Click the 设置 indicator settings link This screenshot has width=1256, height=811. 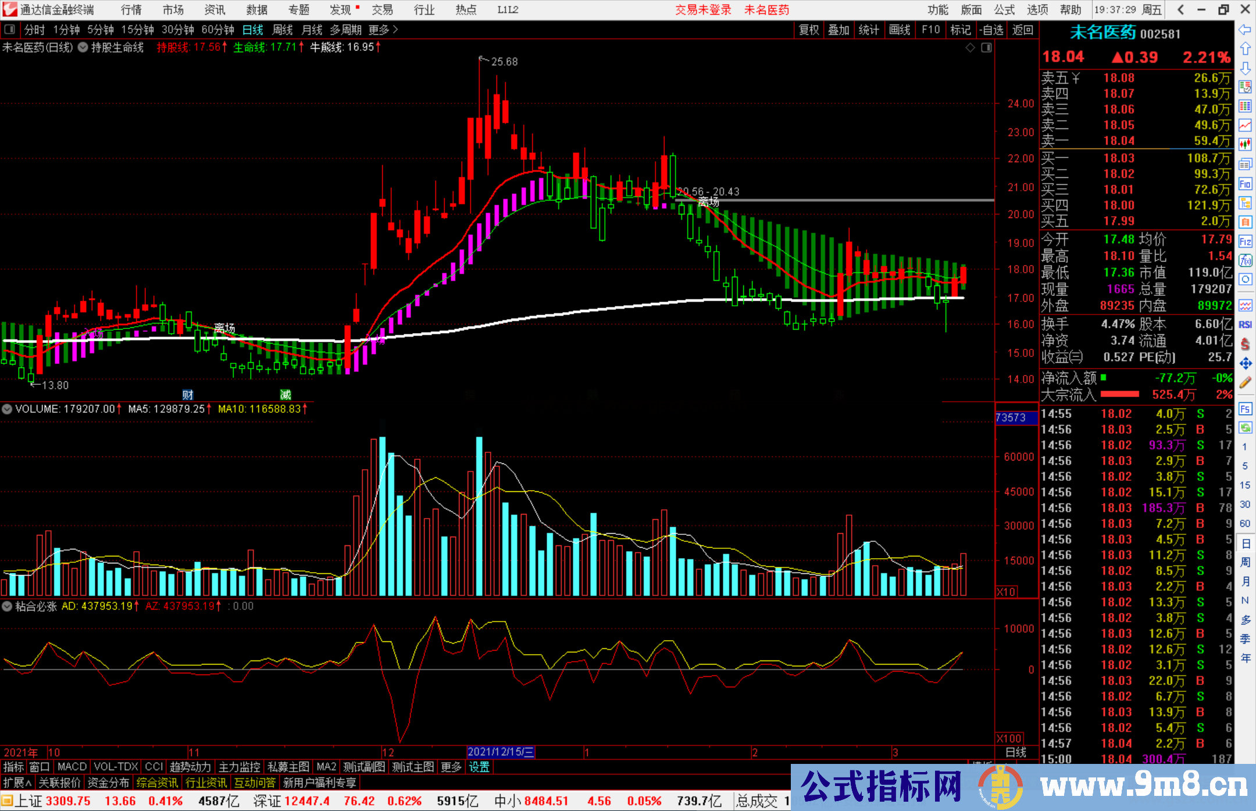[x=479, y=767]
